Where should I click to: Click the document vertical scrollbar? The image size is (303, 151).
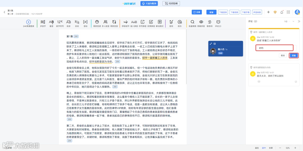pos(186,57)
